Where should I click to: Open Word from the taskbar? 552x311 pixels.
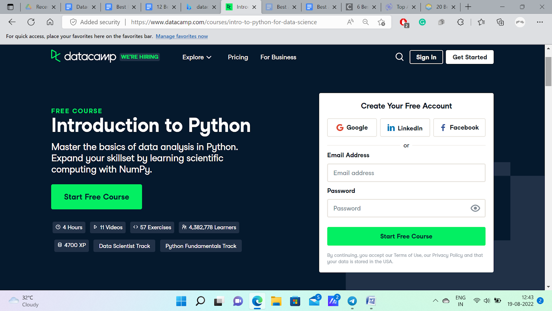371,301
